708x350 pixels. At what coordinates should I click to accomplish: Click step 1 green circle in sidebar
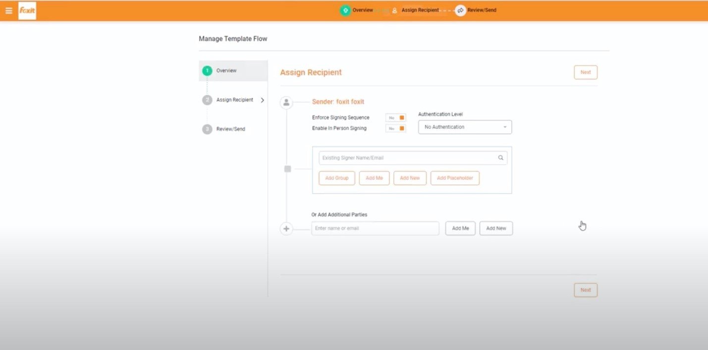(207, 71)
